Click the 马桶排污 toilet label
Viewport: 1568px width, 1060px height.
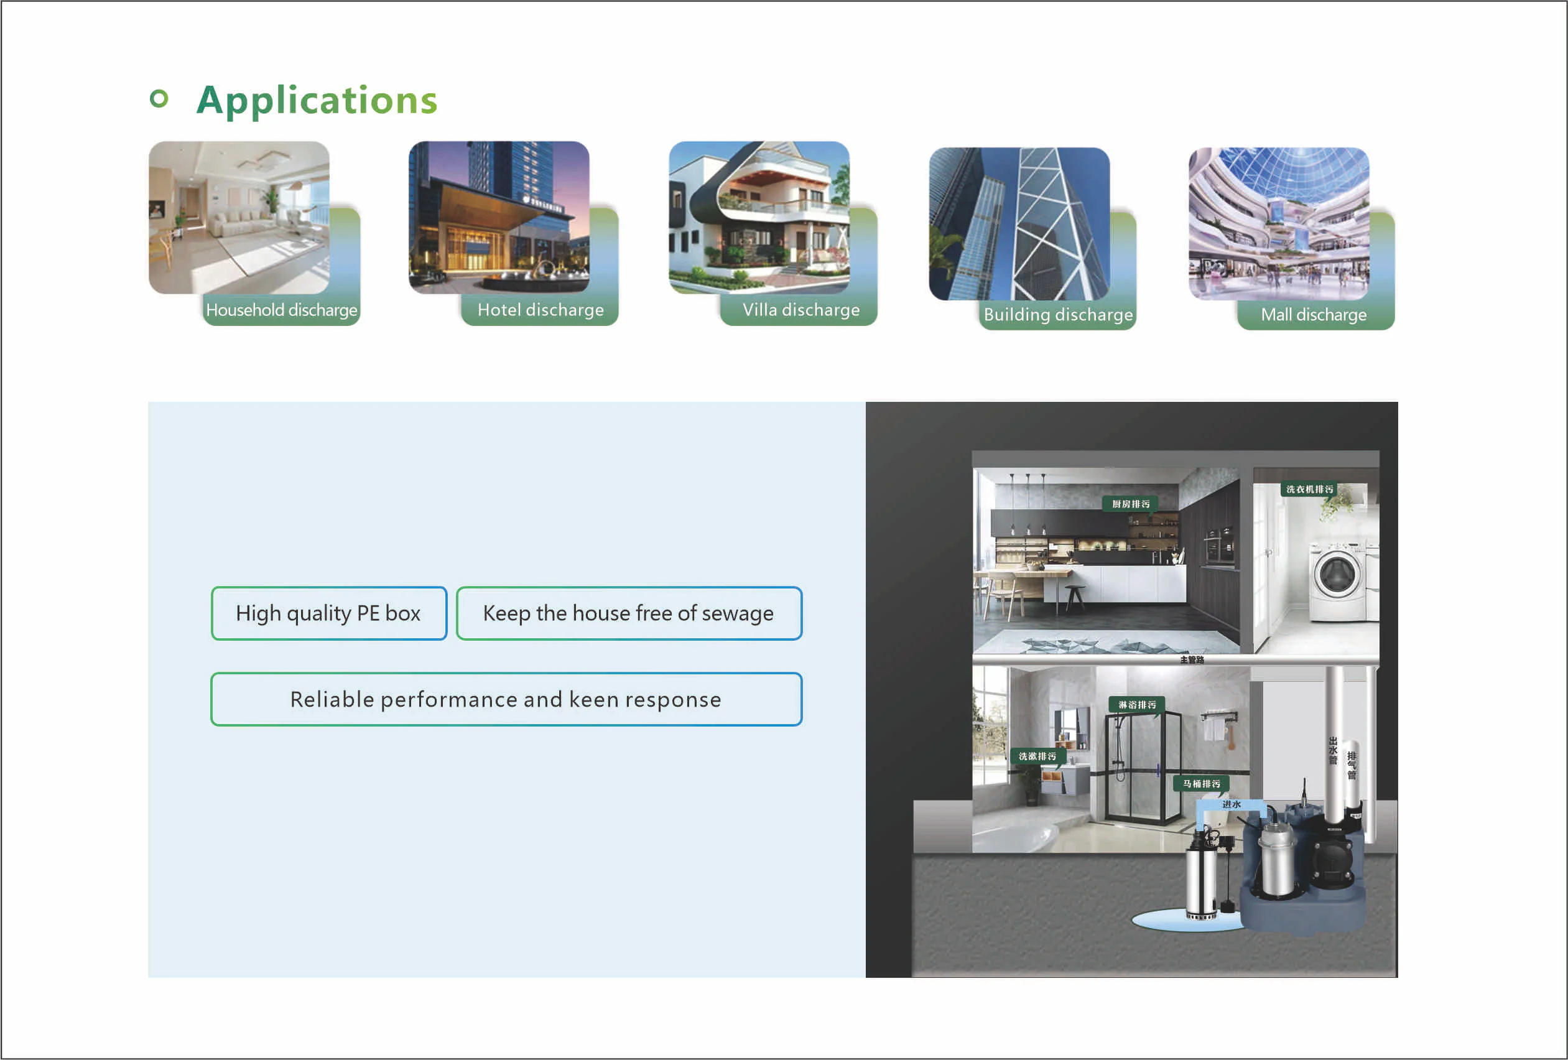coord(1202,784)
